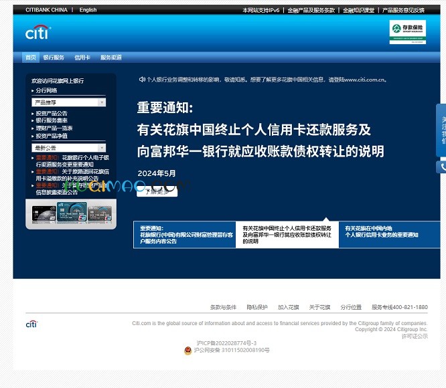Screen dimensions: 446x388
Task: Open the 银行服务费率 link
Action: tap(52, 120)
